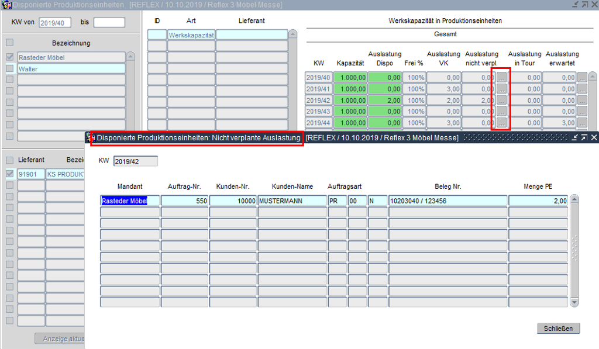Select the Werkskapazität row in Art column
This screenshot has width=599, height=349.
[191, 35]
